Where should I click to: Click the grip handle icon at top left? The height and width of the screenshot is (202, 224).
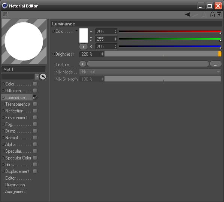(5, 14)
